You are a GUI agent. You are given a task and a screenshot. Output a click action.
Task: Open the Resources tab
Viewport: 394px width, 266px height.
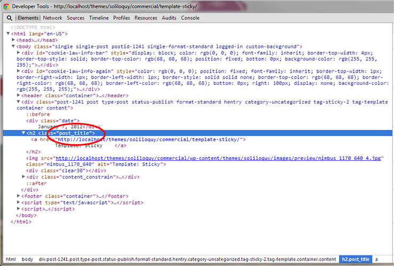(x=146, y=18)
